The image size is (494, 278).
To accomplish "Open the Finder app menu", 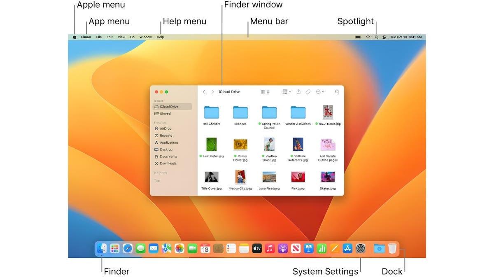I will point(86,37).
